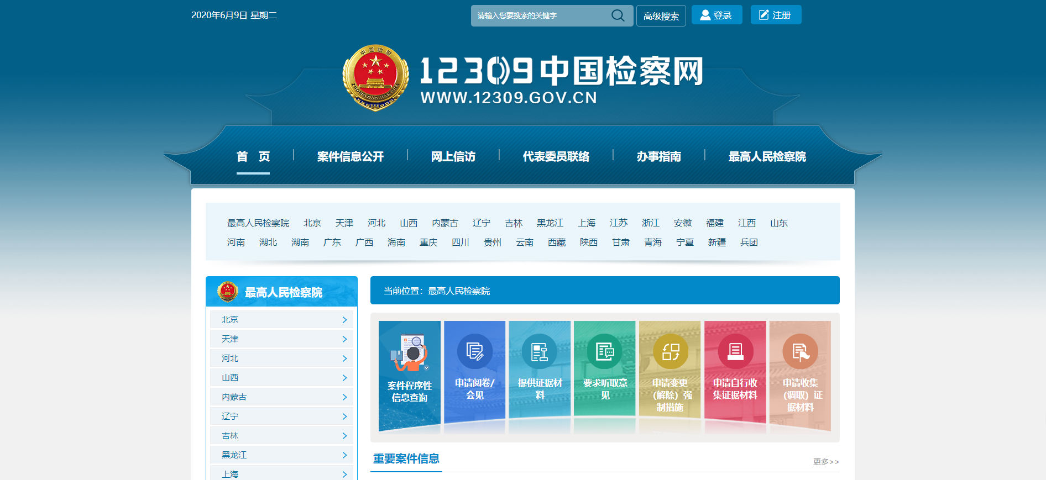Viewport: 1046px width, 480px height.
Task: Open 案件信息公开 nav item
Action: click(x=351, y=157)
